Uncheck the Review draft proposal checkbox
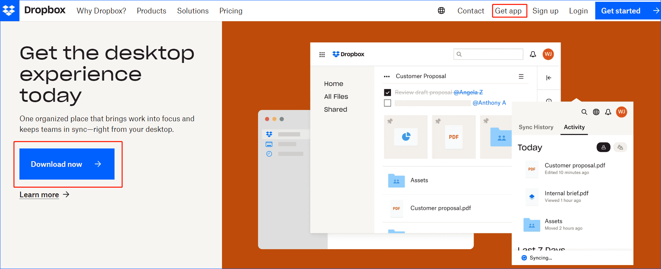 [387, 93]
